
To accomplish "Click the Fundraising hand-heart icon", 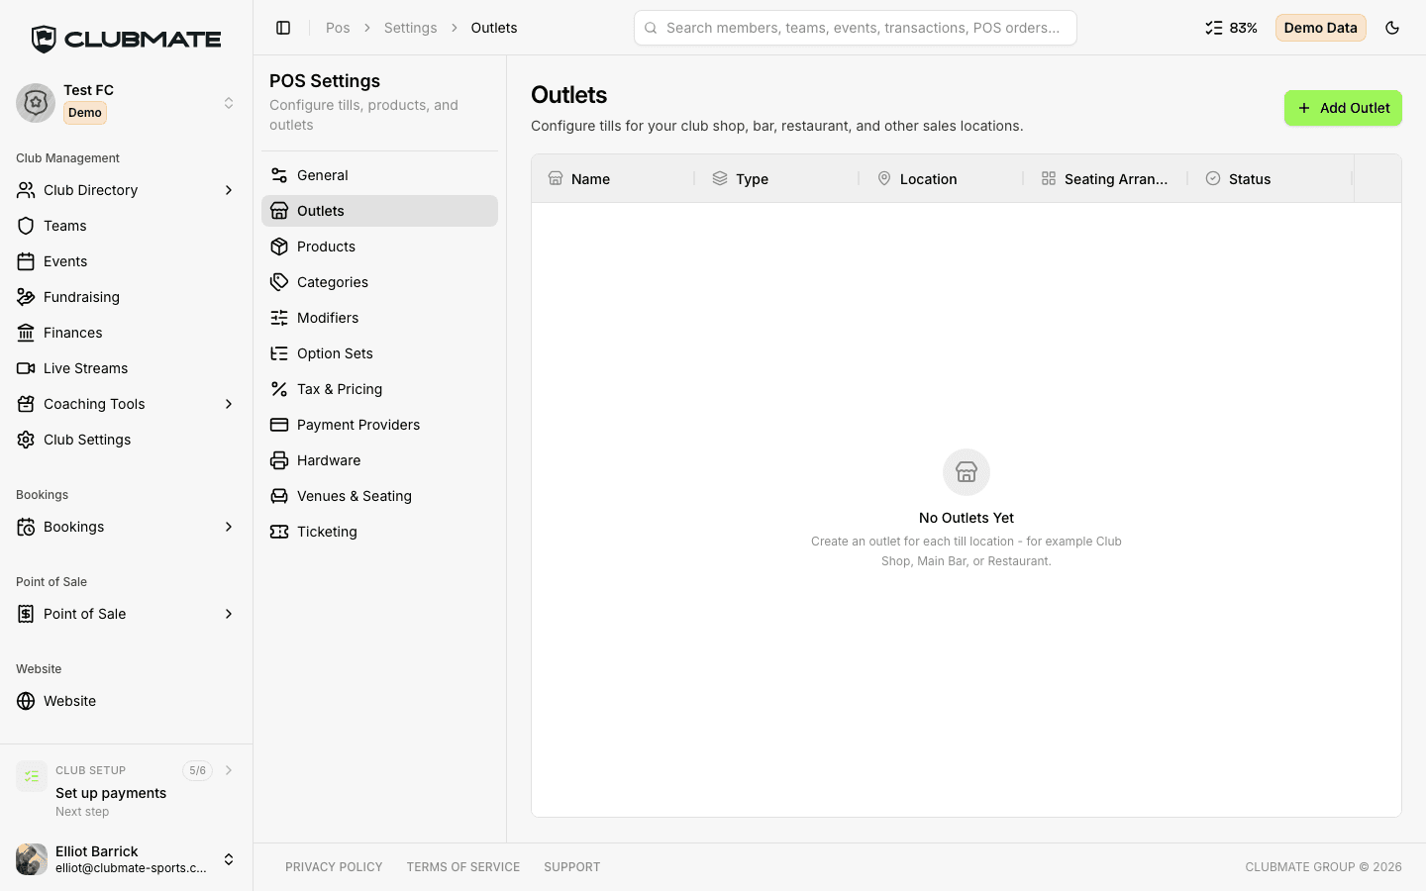I will (x=26, y=297).
